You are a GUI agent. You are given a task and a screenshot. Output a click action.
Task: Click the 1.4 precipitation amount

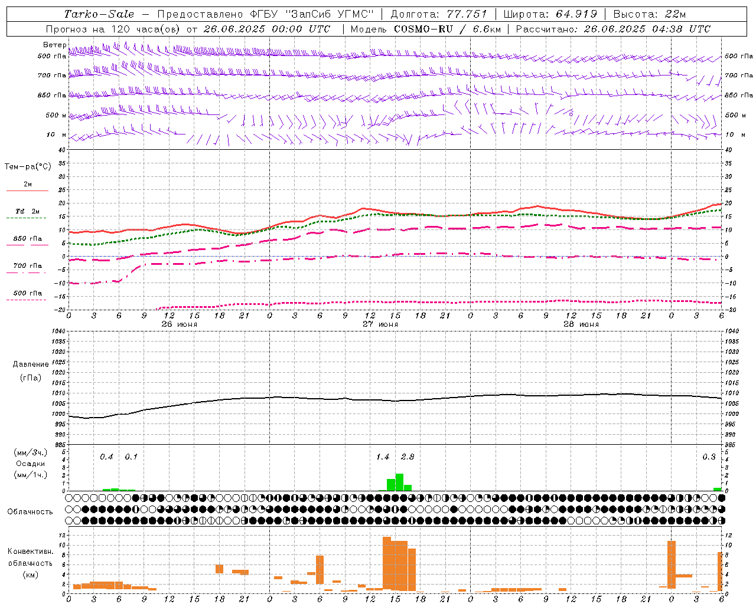click(x=383, y=457)
